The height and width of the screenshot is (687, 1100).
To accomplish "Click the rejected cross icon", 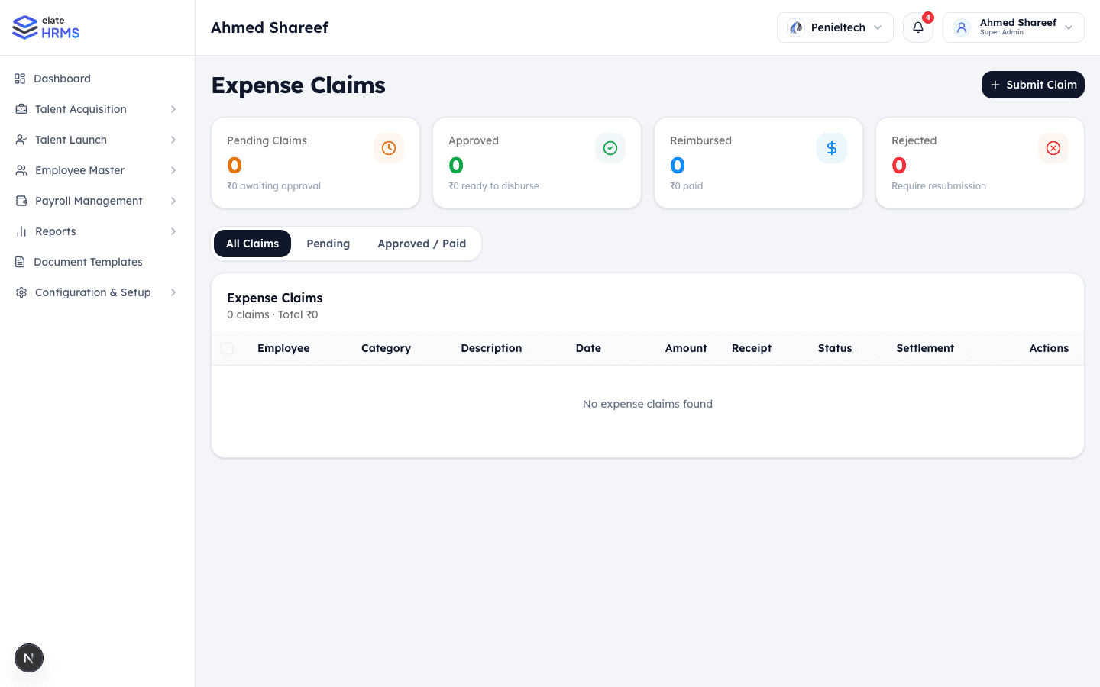I will (1053, 148).
